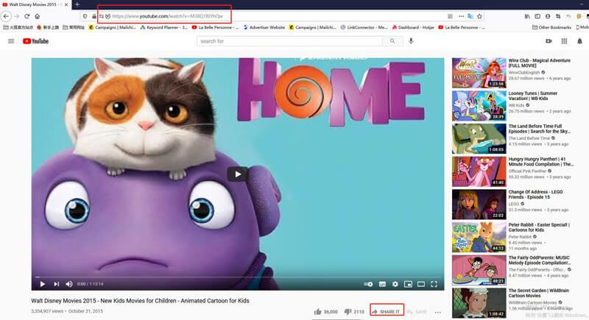Open more actions ellipsis below video
Image resolution: width=589 pixels, height=320 pixels.
437,312
